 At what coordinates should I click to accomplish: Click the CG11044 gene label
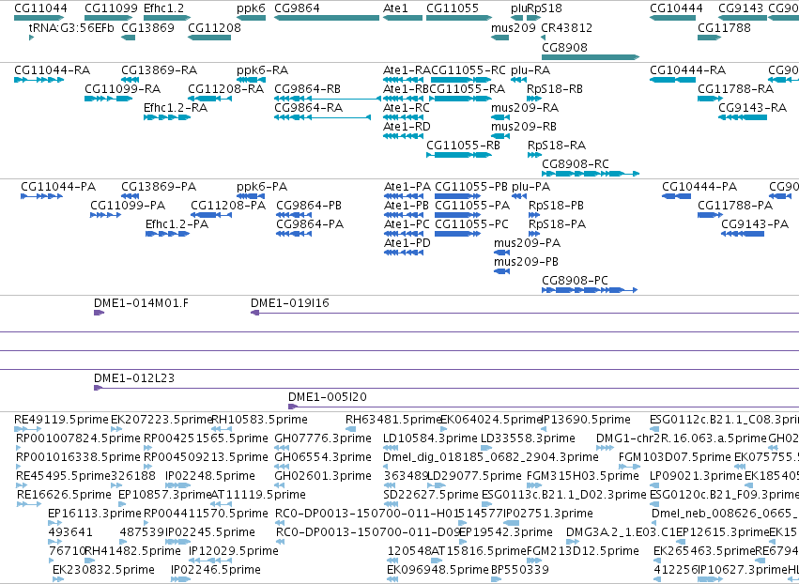(40, 8)
